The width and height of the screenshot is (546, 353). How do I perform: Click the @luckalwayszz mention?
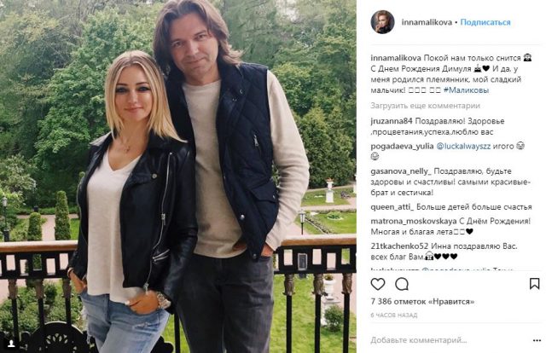463,146
